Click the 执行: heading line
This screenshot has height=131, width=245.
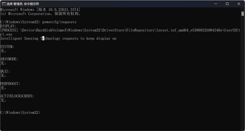tap(5, 71)
